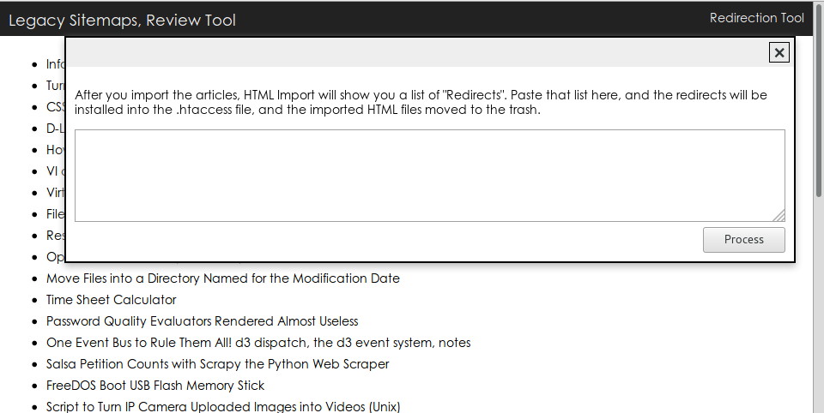Open the One Event Bus d3 dispatch article
824x413 pixels.
[258, 343]
